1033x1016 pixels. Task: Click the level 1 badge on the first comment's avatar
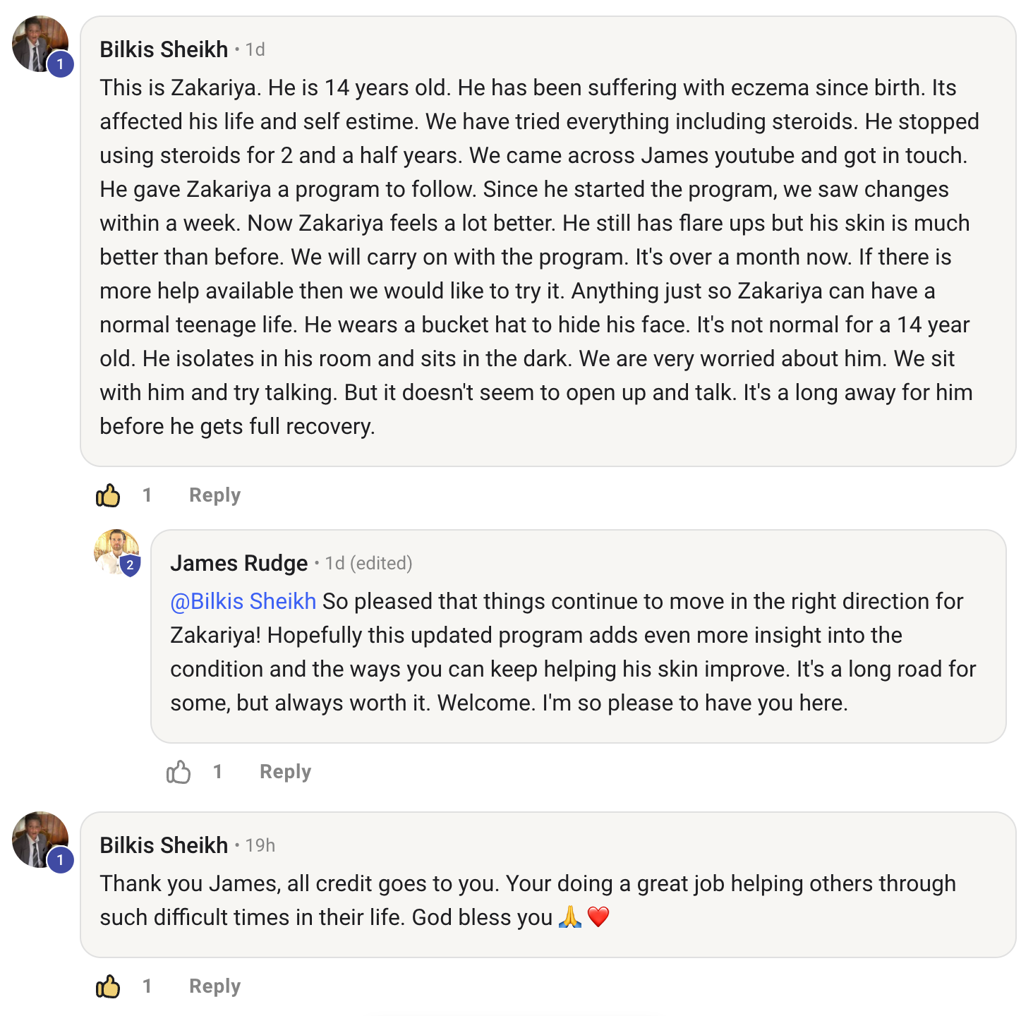[61, 64]
